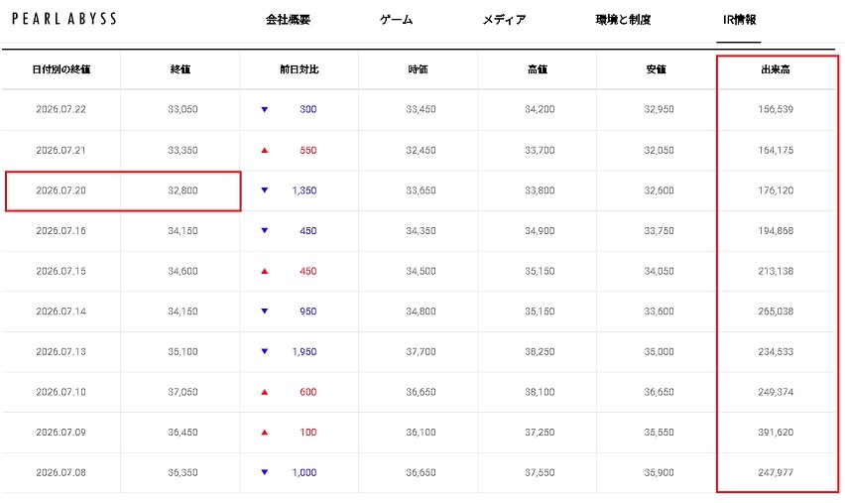This screenshot has width=845, height=503.
Task: Select the 終値 column header
Action: (x=181, y=69)
